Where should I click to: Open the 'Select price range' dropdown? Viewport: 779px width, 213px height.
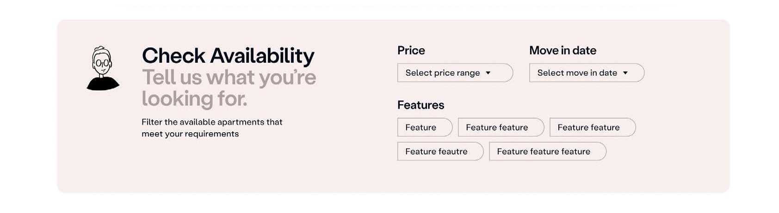point(455,73)
